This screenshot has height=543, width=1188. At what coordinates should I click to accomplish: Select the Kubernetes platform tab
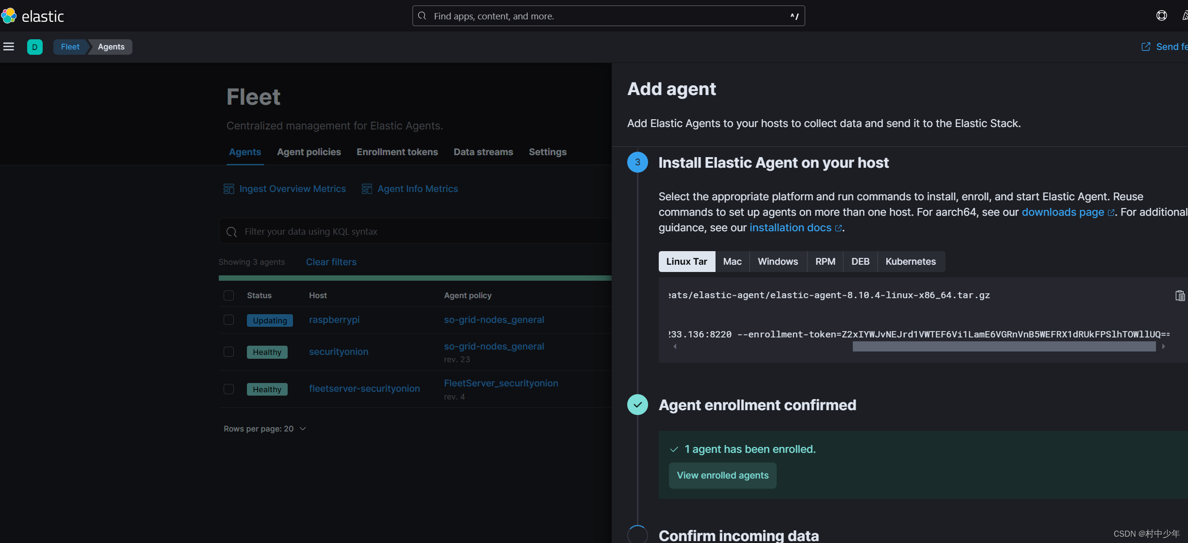(x=911, y=261)
